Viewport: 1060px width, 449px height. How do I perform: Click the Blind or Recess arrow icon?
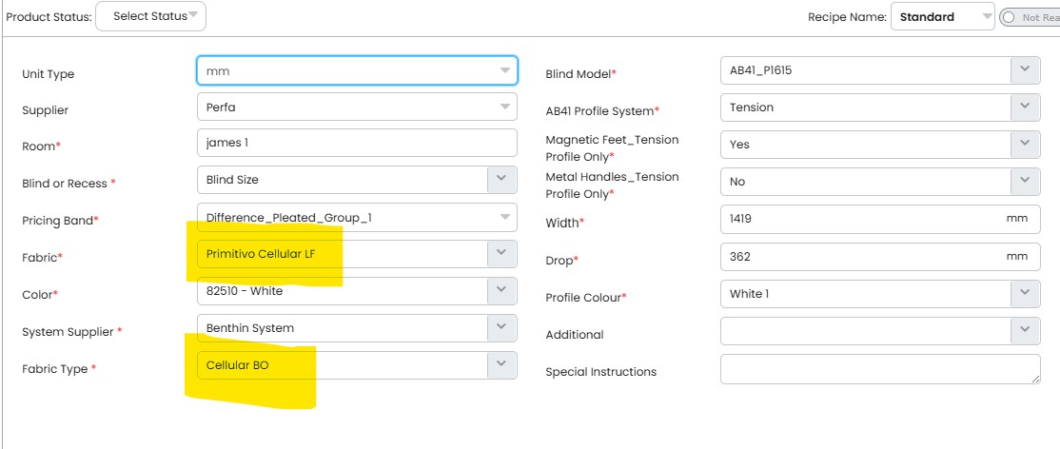tap(501, 179)
